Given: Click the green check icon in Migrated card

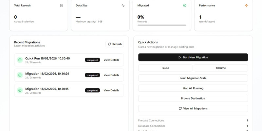Looking at the screenshot, I should [185, 6].
